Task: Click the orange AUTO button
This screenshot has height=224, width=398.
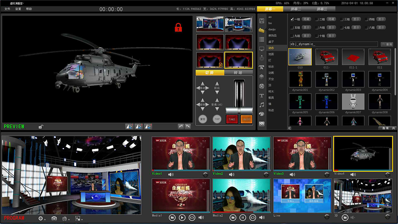Action: [x=246, y=119]
